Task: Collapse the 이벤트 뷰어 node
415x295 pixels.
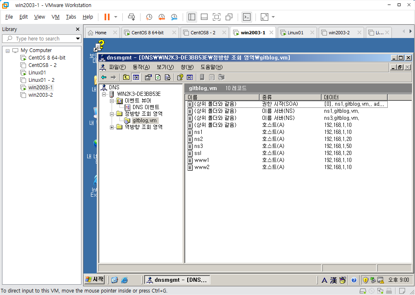Action: (112, 101)
